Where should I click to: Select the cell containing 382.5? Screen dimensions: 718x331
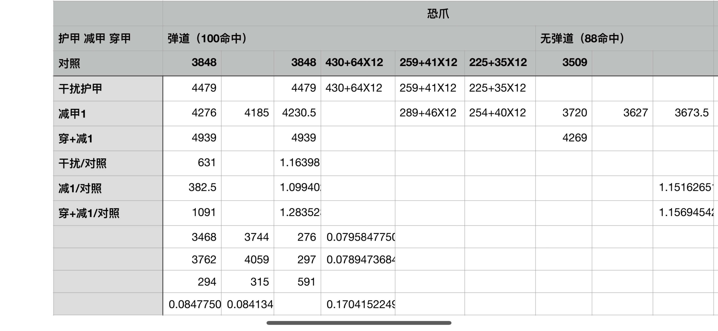pos(202,188)
